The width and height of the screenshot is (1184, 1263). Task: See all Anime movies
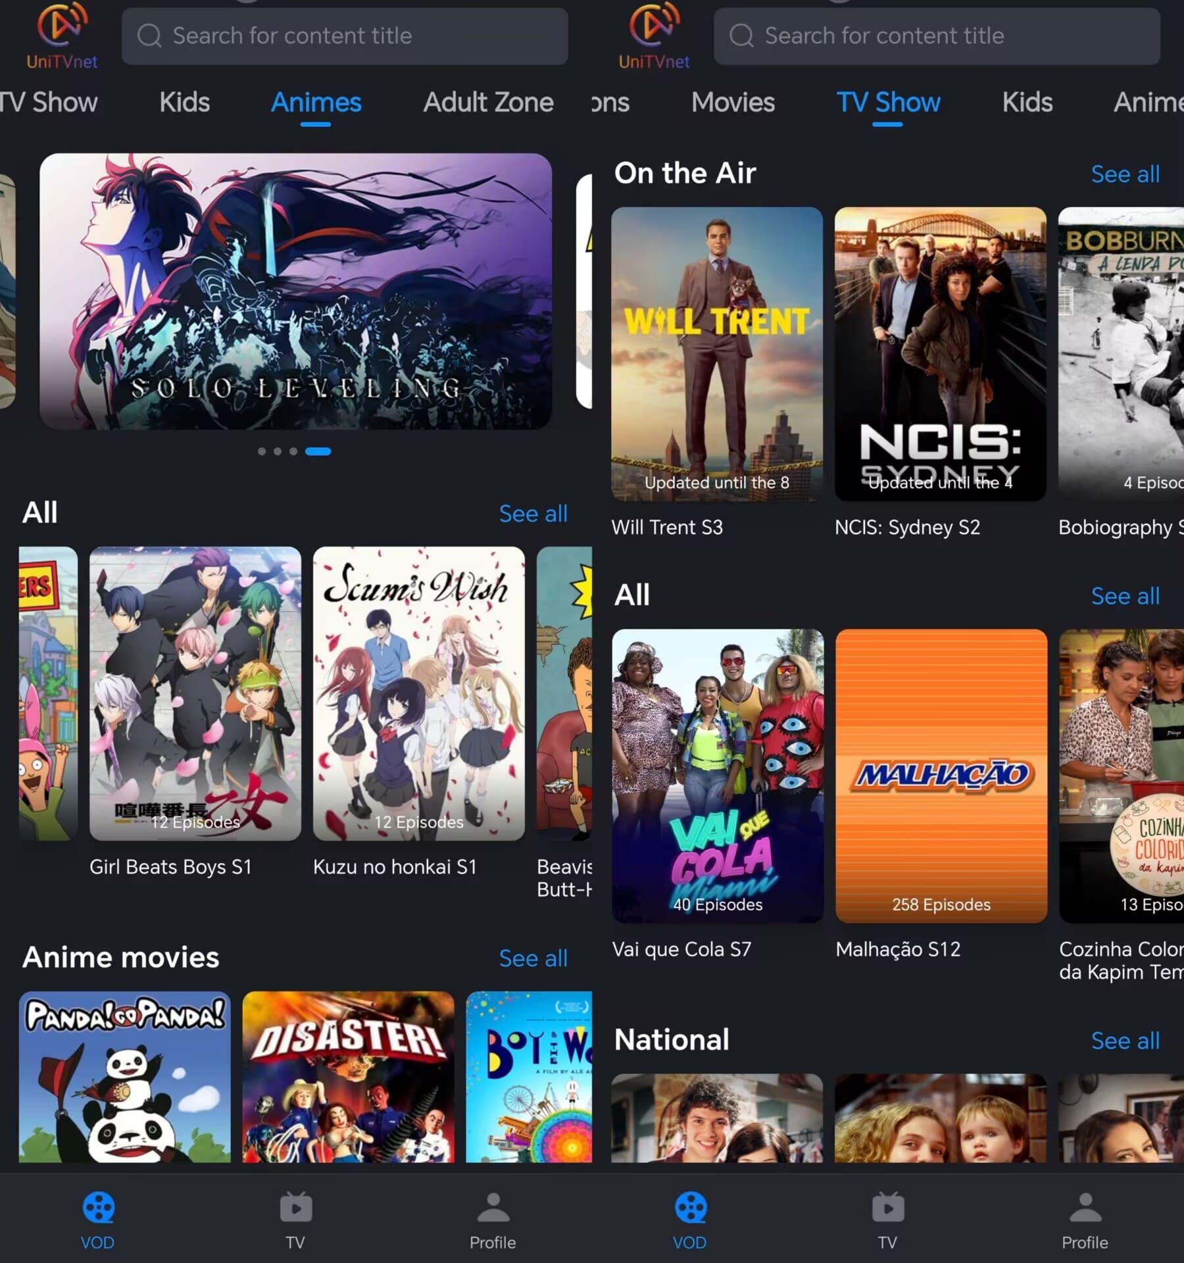pos(533,958)
